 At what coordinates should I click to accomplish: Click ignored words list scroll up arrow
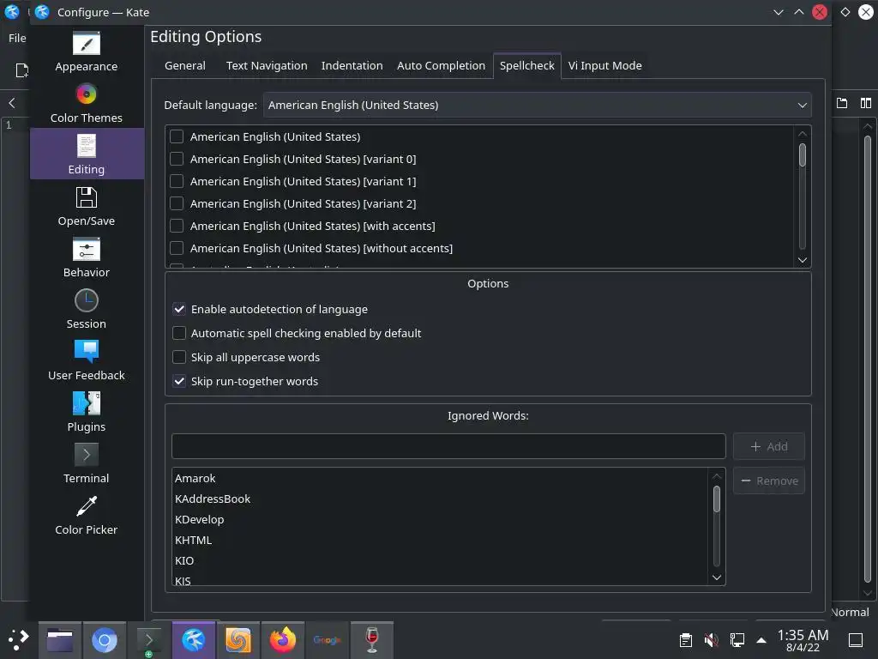717,476
